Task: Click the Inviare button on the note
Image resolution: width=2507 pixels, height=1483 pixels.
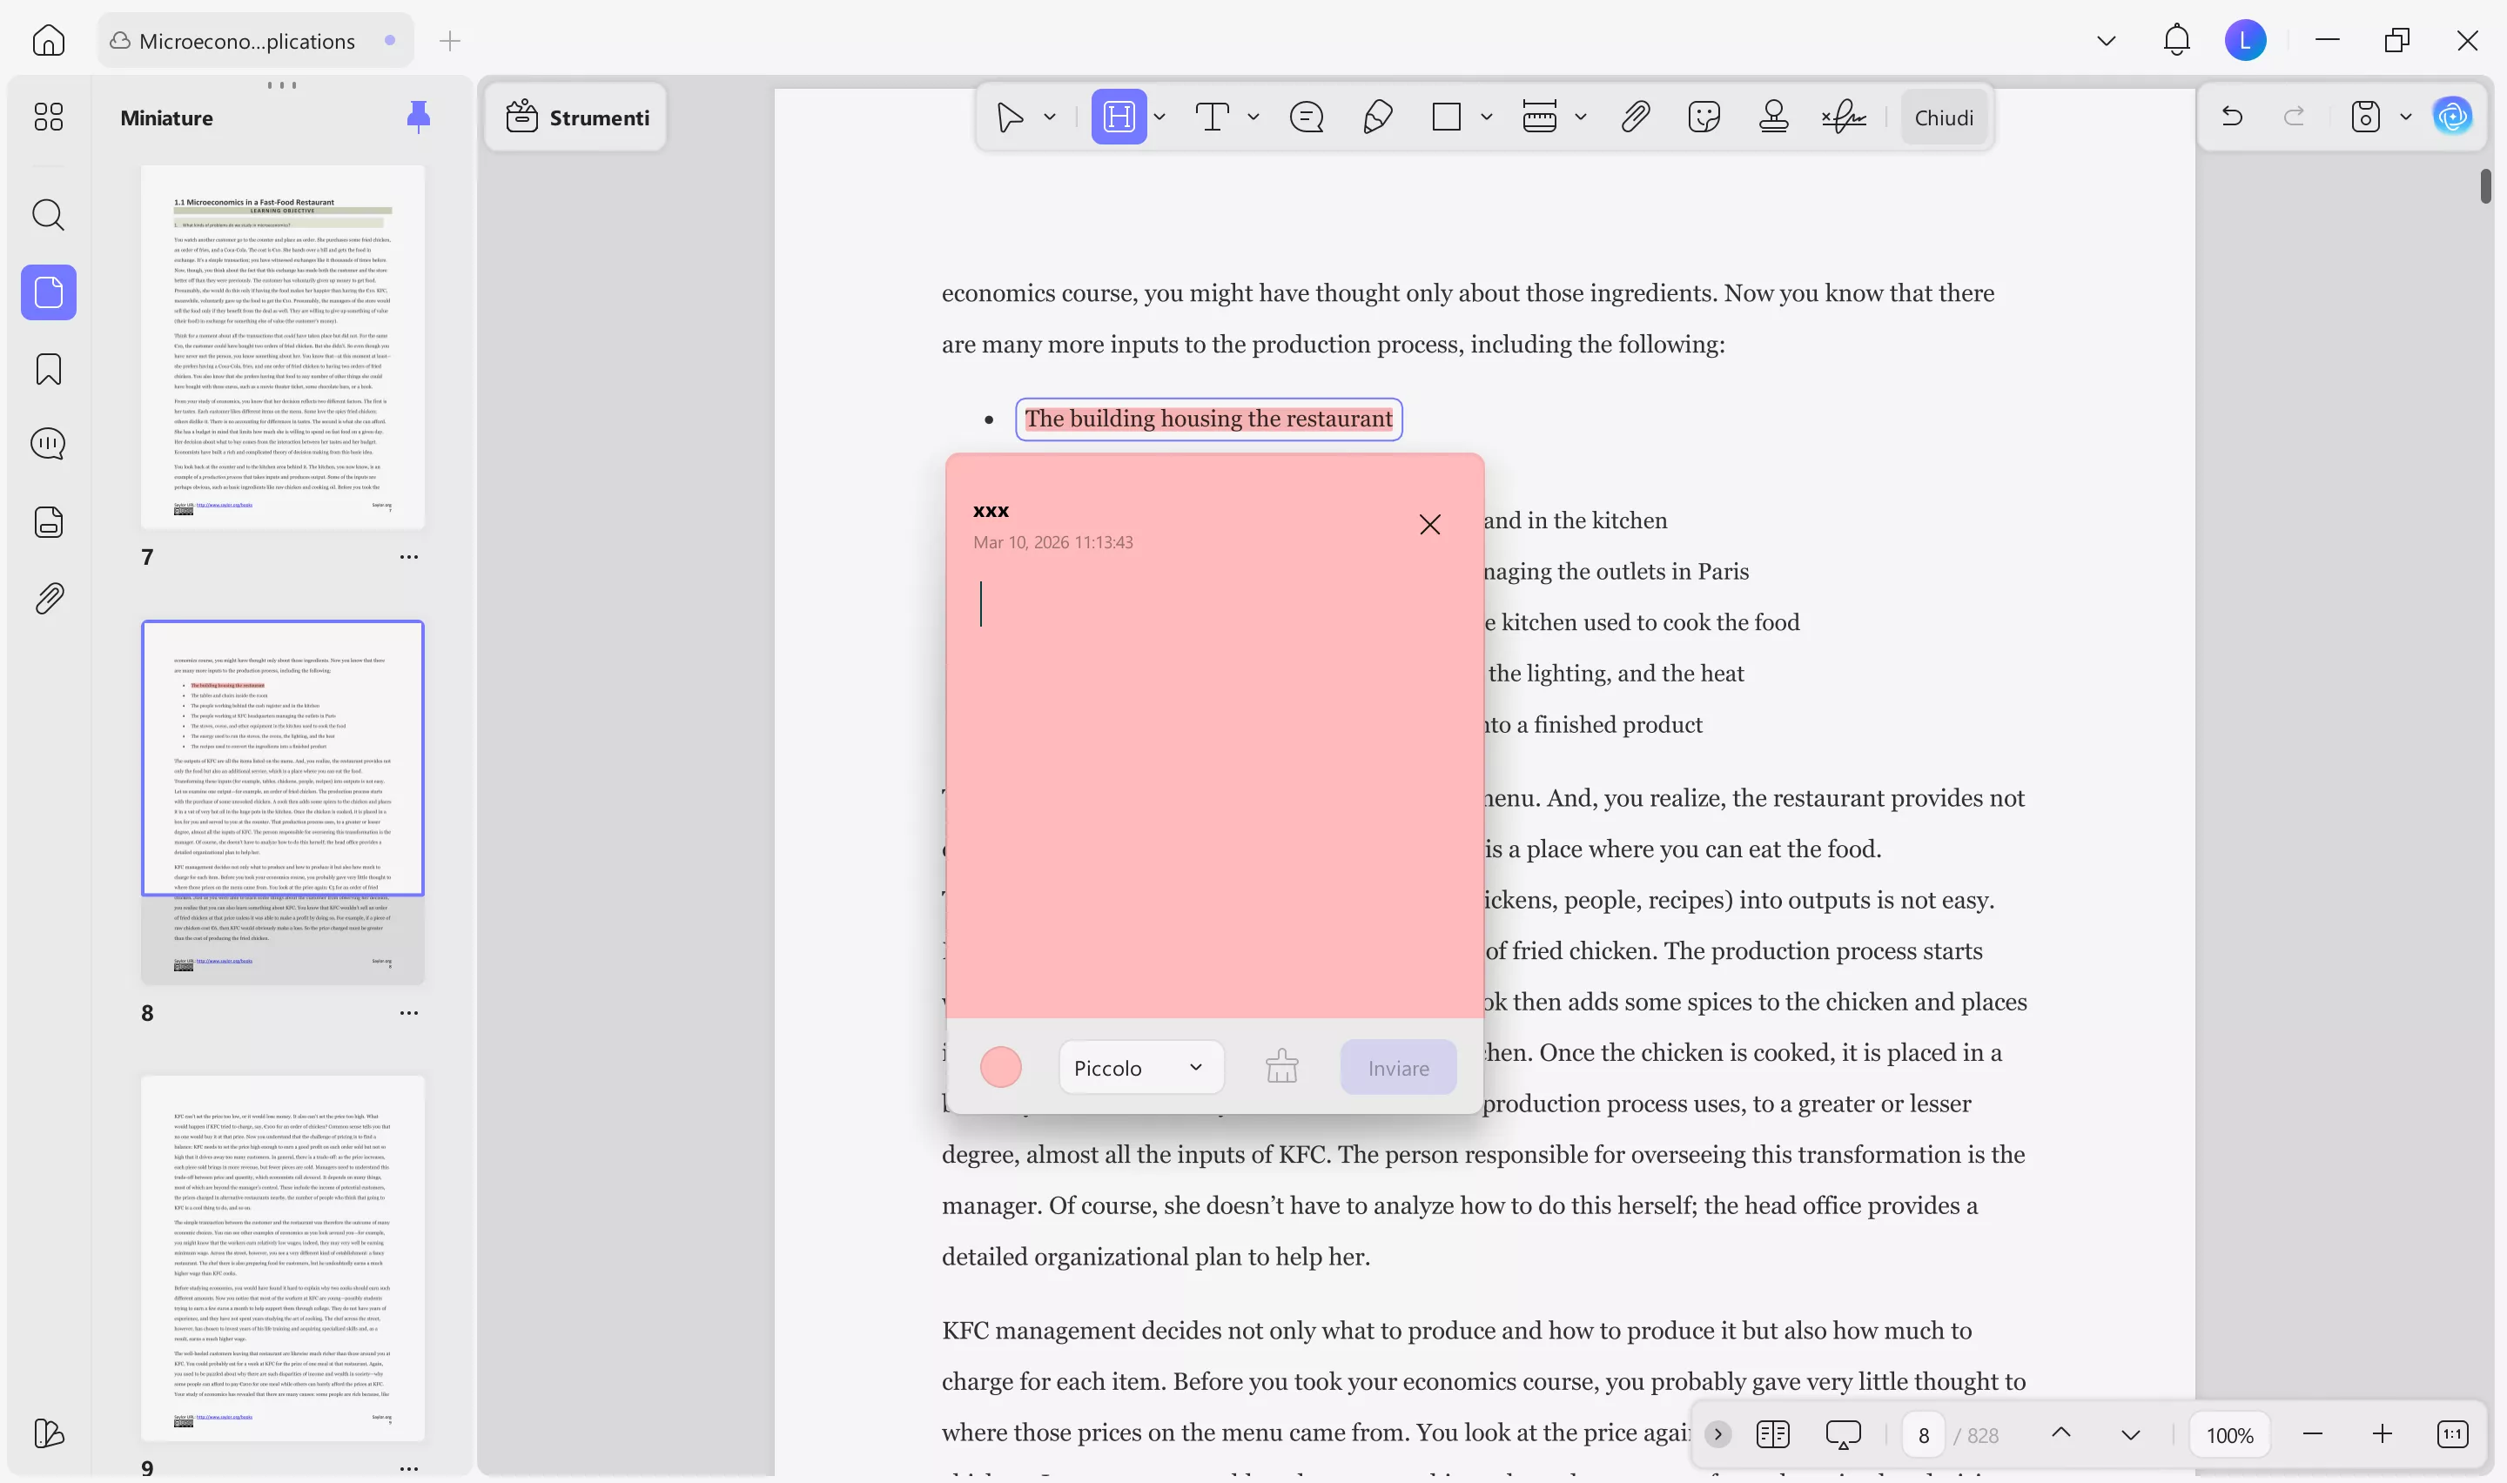Action: (x=1397, y=1067)
